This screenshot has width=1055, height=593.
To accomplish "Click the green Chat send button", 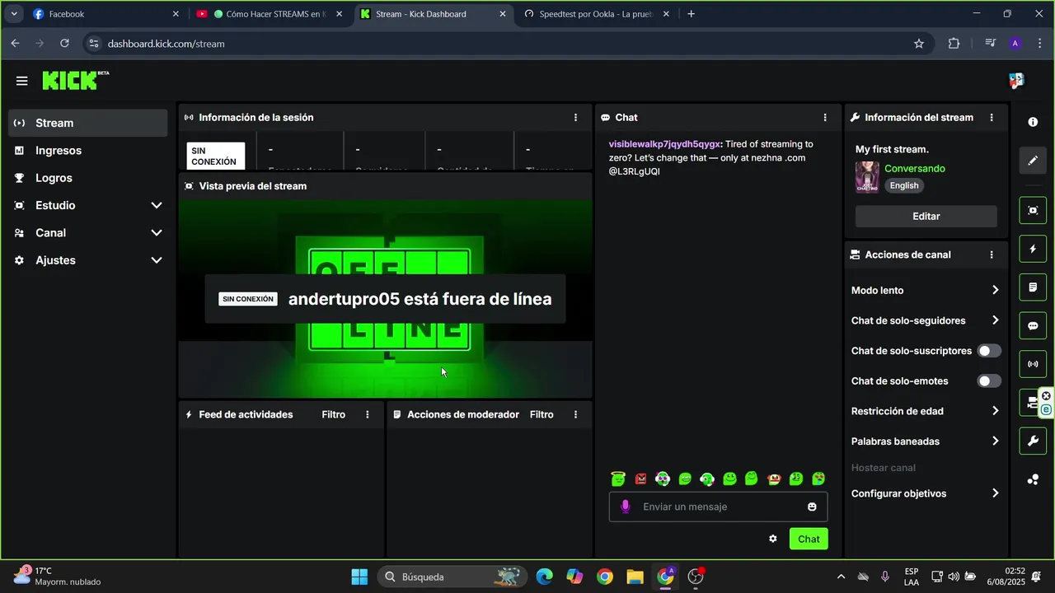I will click(809, 539).
